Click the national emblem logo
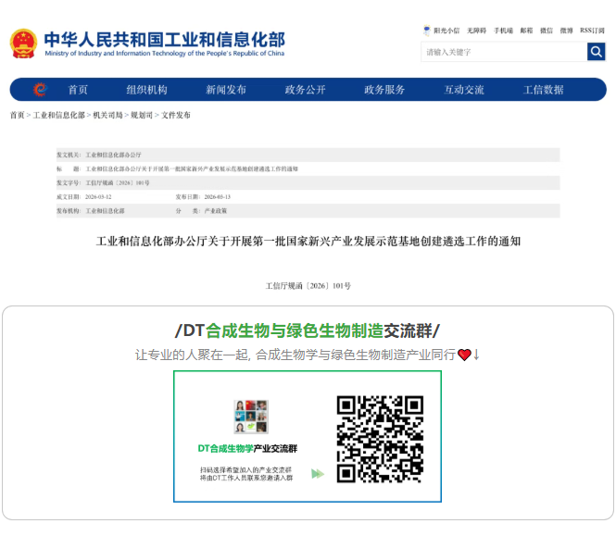Screen dimensions: 616x536 [x=24, y=43]
